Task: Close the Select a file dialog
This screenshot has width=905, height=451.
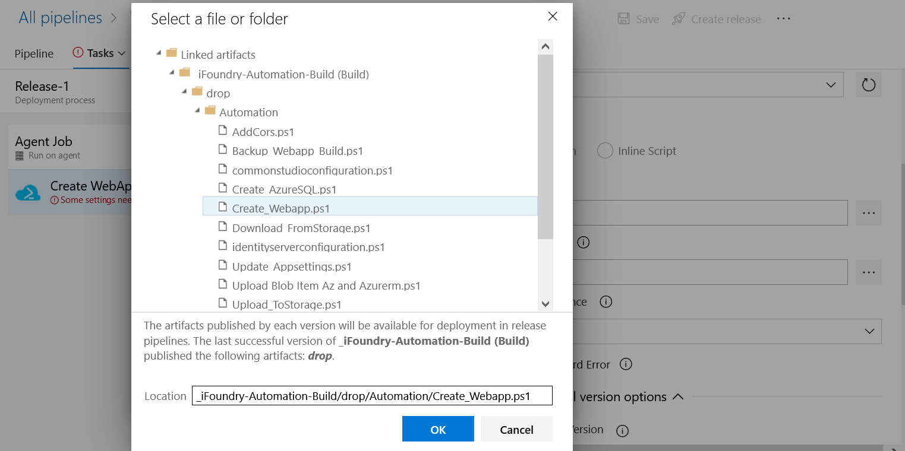Action: [x=553, y=17]
